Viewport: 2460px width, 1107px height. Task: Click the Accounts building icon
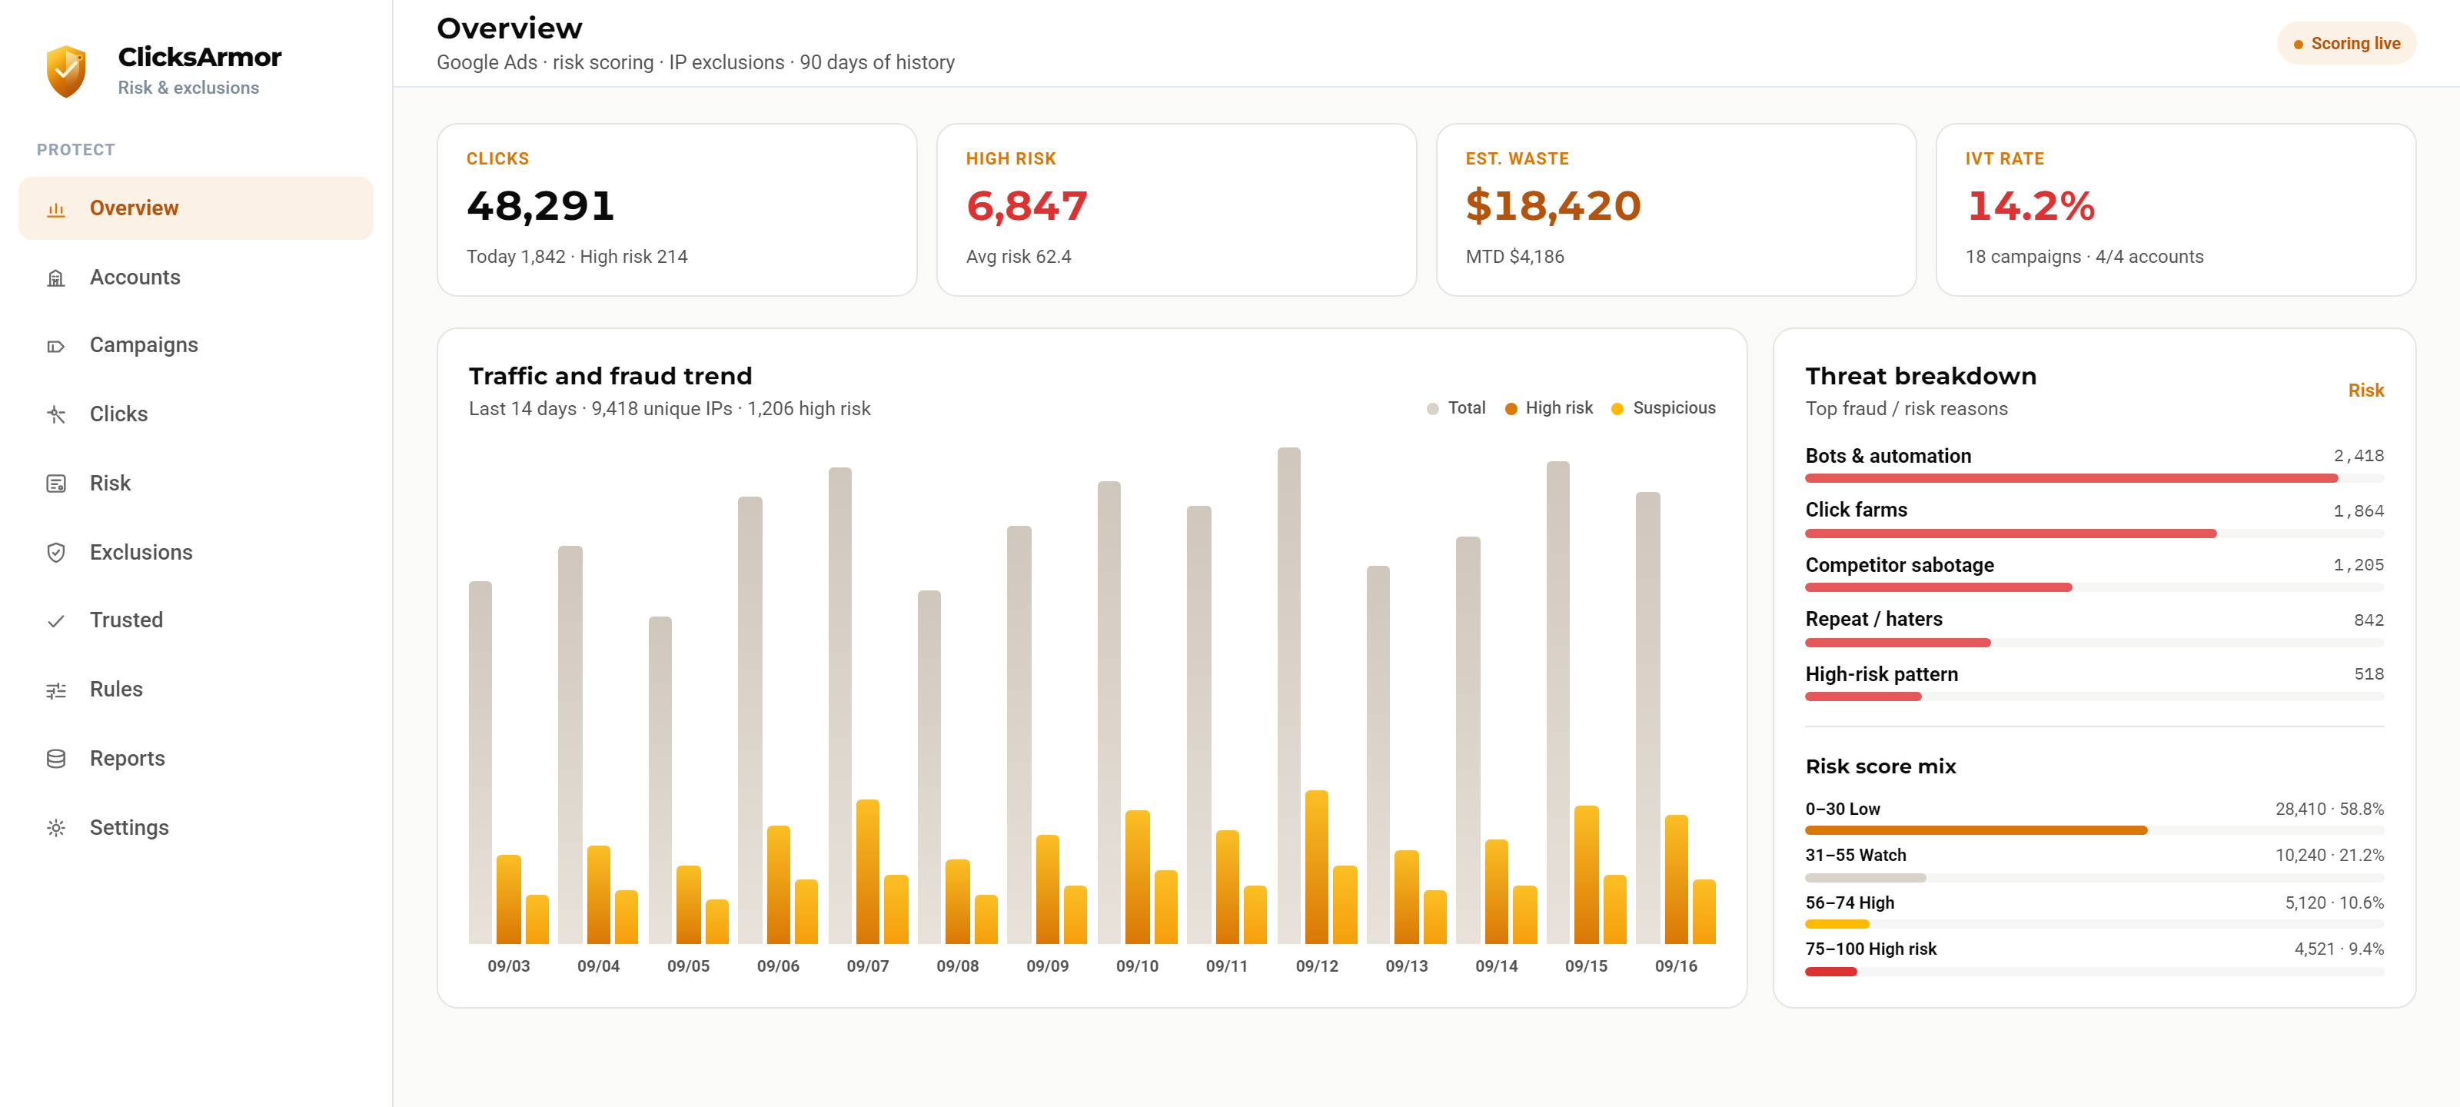(56, 278)
